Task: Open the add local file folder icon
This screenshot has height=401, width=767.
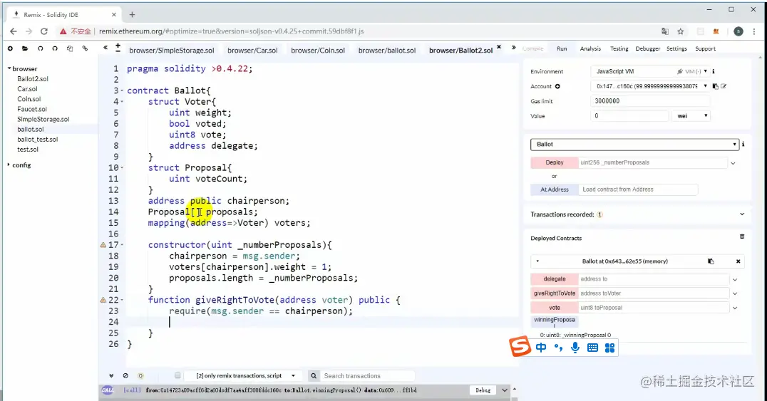Action: click(25, 48)
